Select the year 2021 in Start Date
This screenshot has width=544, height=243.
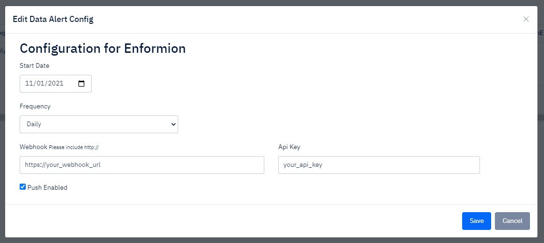[x=56, y=84]
